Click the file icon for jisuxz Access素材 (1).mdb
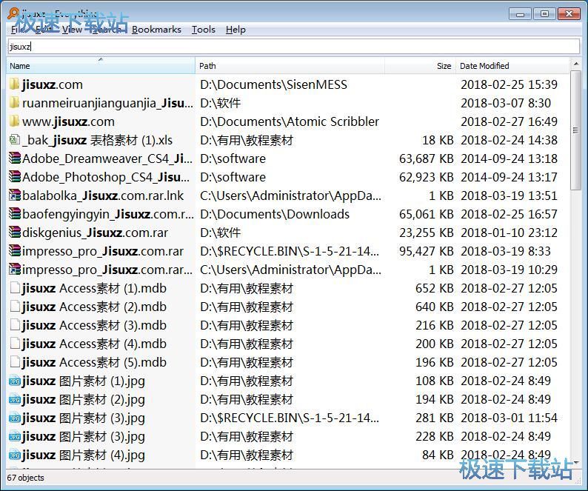 14,288
